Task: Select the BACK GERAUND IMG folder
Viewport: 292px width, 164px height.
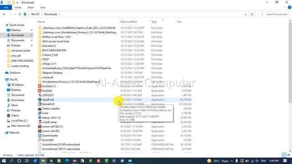Action: pos(54,51)
